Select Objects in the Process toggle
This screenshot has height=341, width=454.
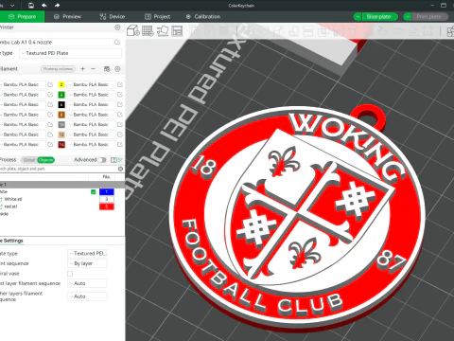(x=46, y=160)
